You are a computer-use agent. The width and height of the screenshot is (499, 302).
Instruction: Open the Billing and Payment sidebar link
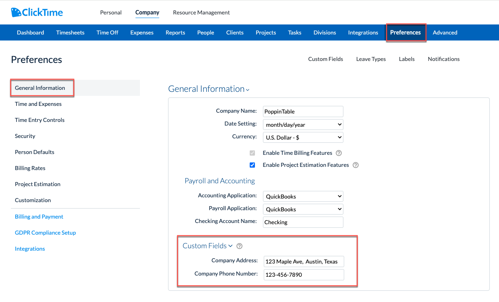(39, 217)
